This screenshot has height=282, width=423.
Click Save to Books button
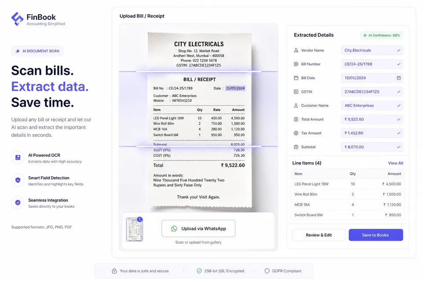[376, 235]
